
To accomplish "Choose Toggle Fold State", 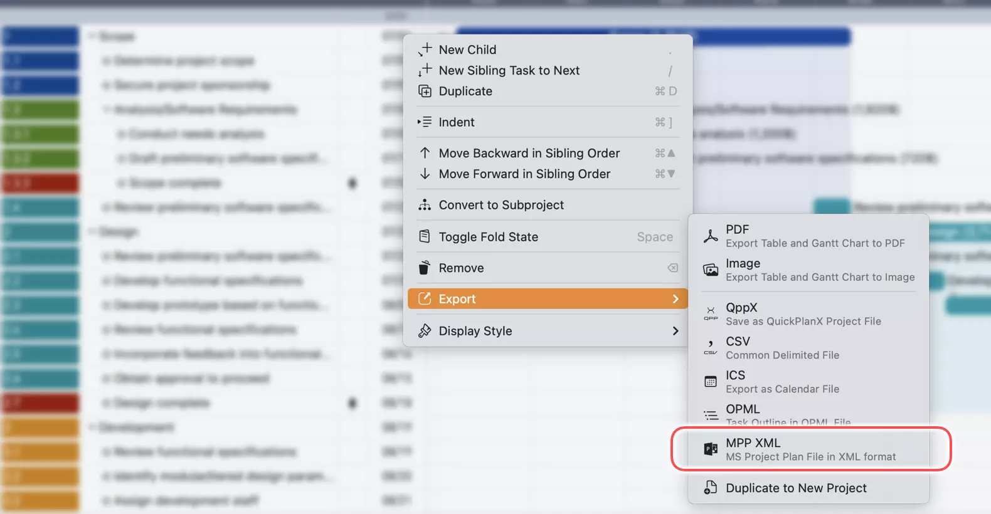I will 489,236.
